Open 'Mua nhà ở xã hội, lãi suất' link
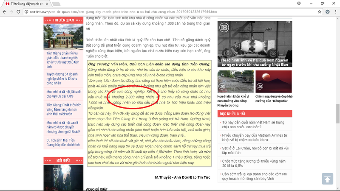The height and width of the screenshot is (191, 340). (64, 94)
